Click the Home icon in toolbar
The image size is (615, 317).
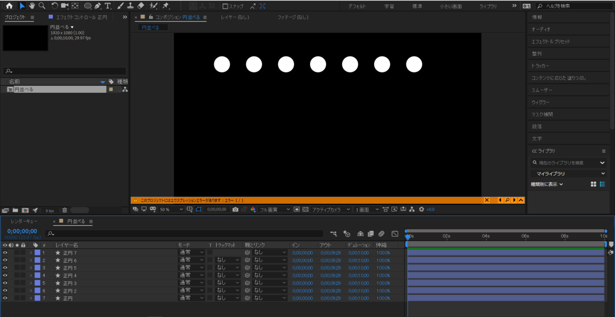(x=9, y=6)
